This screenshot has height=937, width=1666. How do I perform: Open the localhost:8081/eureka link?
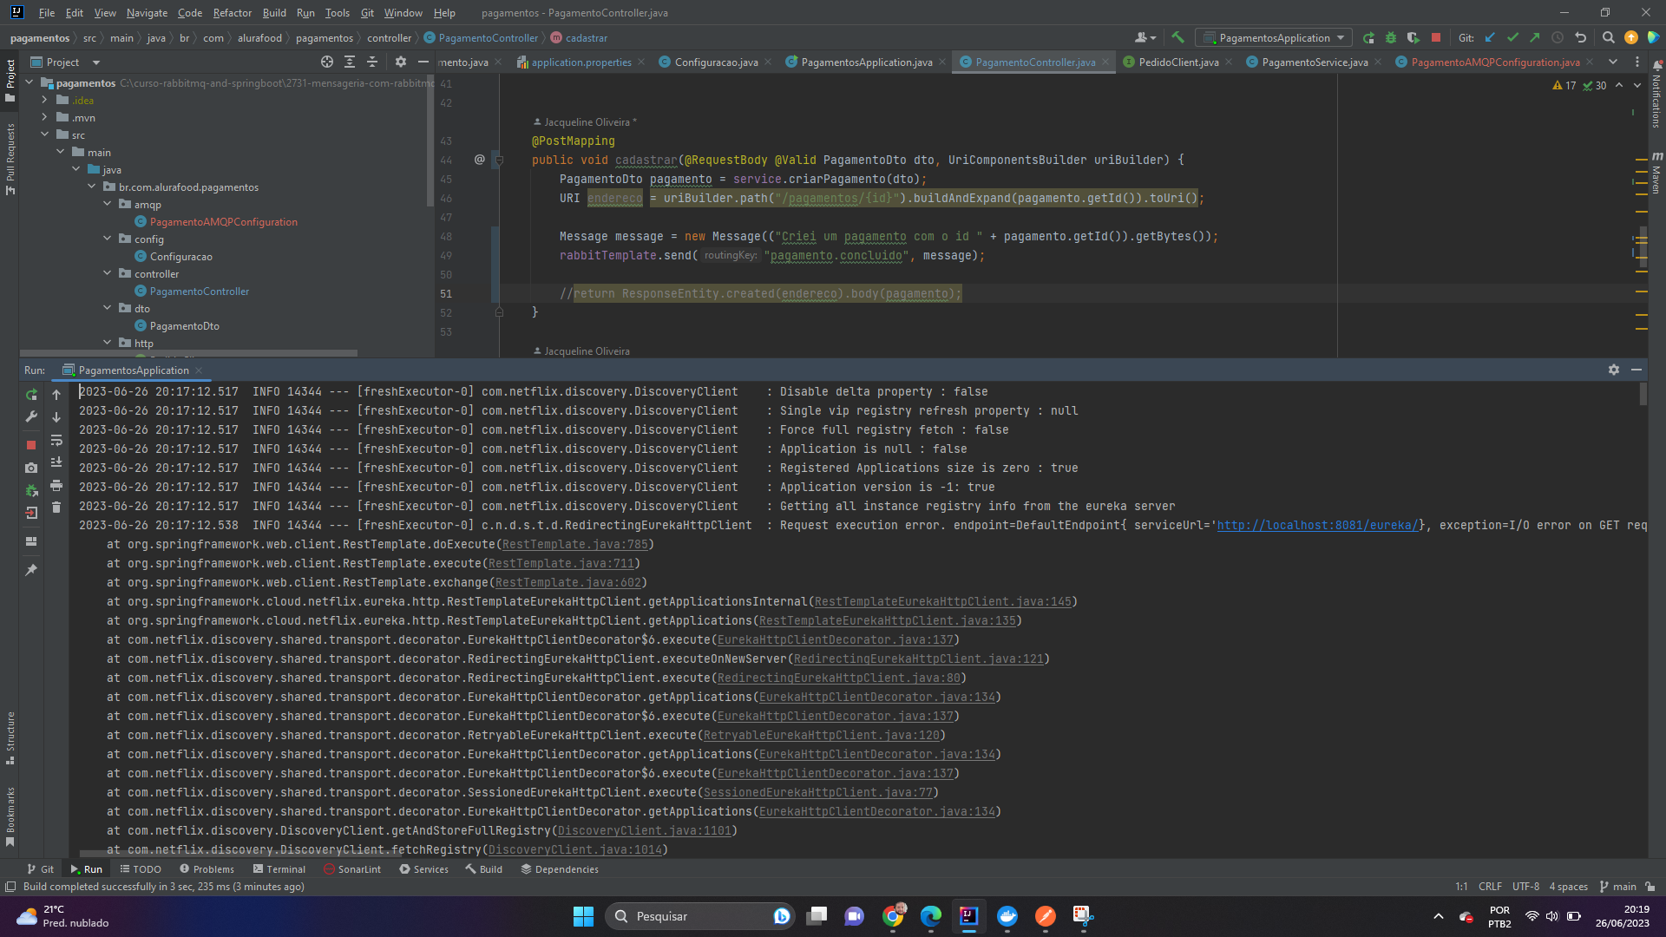tap(1317, 525)
